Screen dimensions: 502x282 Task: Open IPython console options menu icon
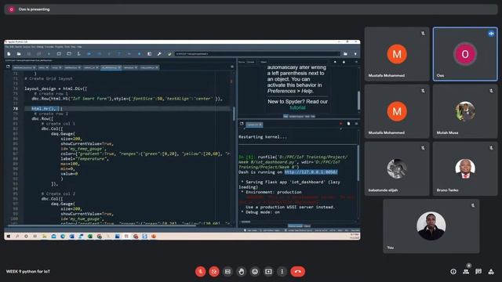point(356,124)
